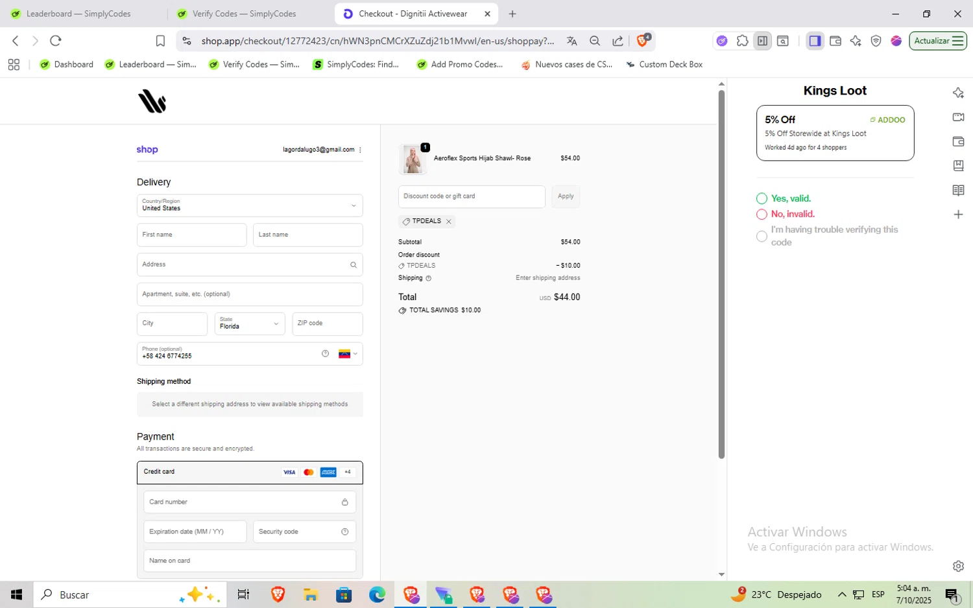973x608 pixels.
Task: Click the phone number help icon
Action: (x=325, y=353)
